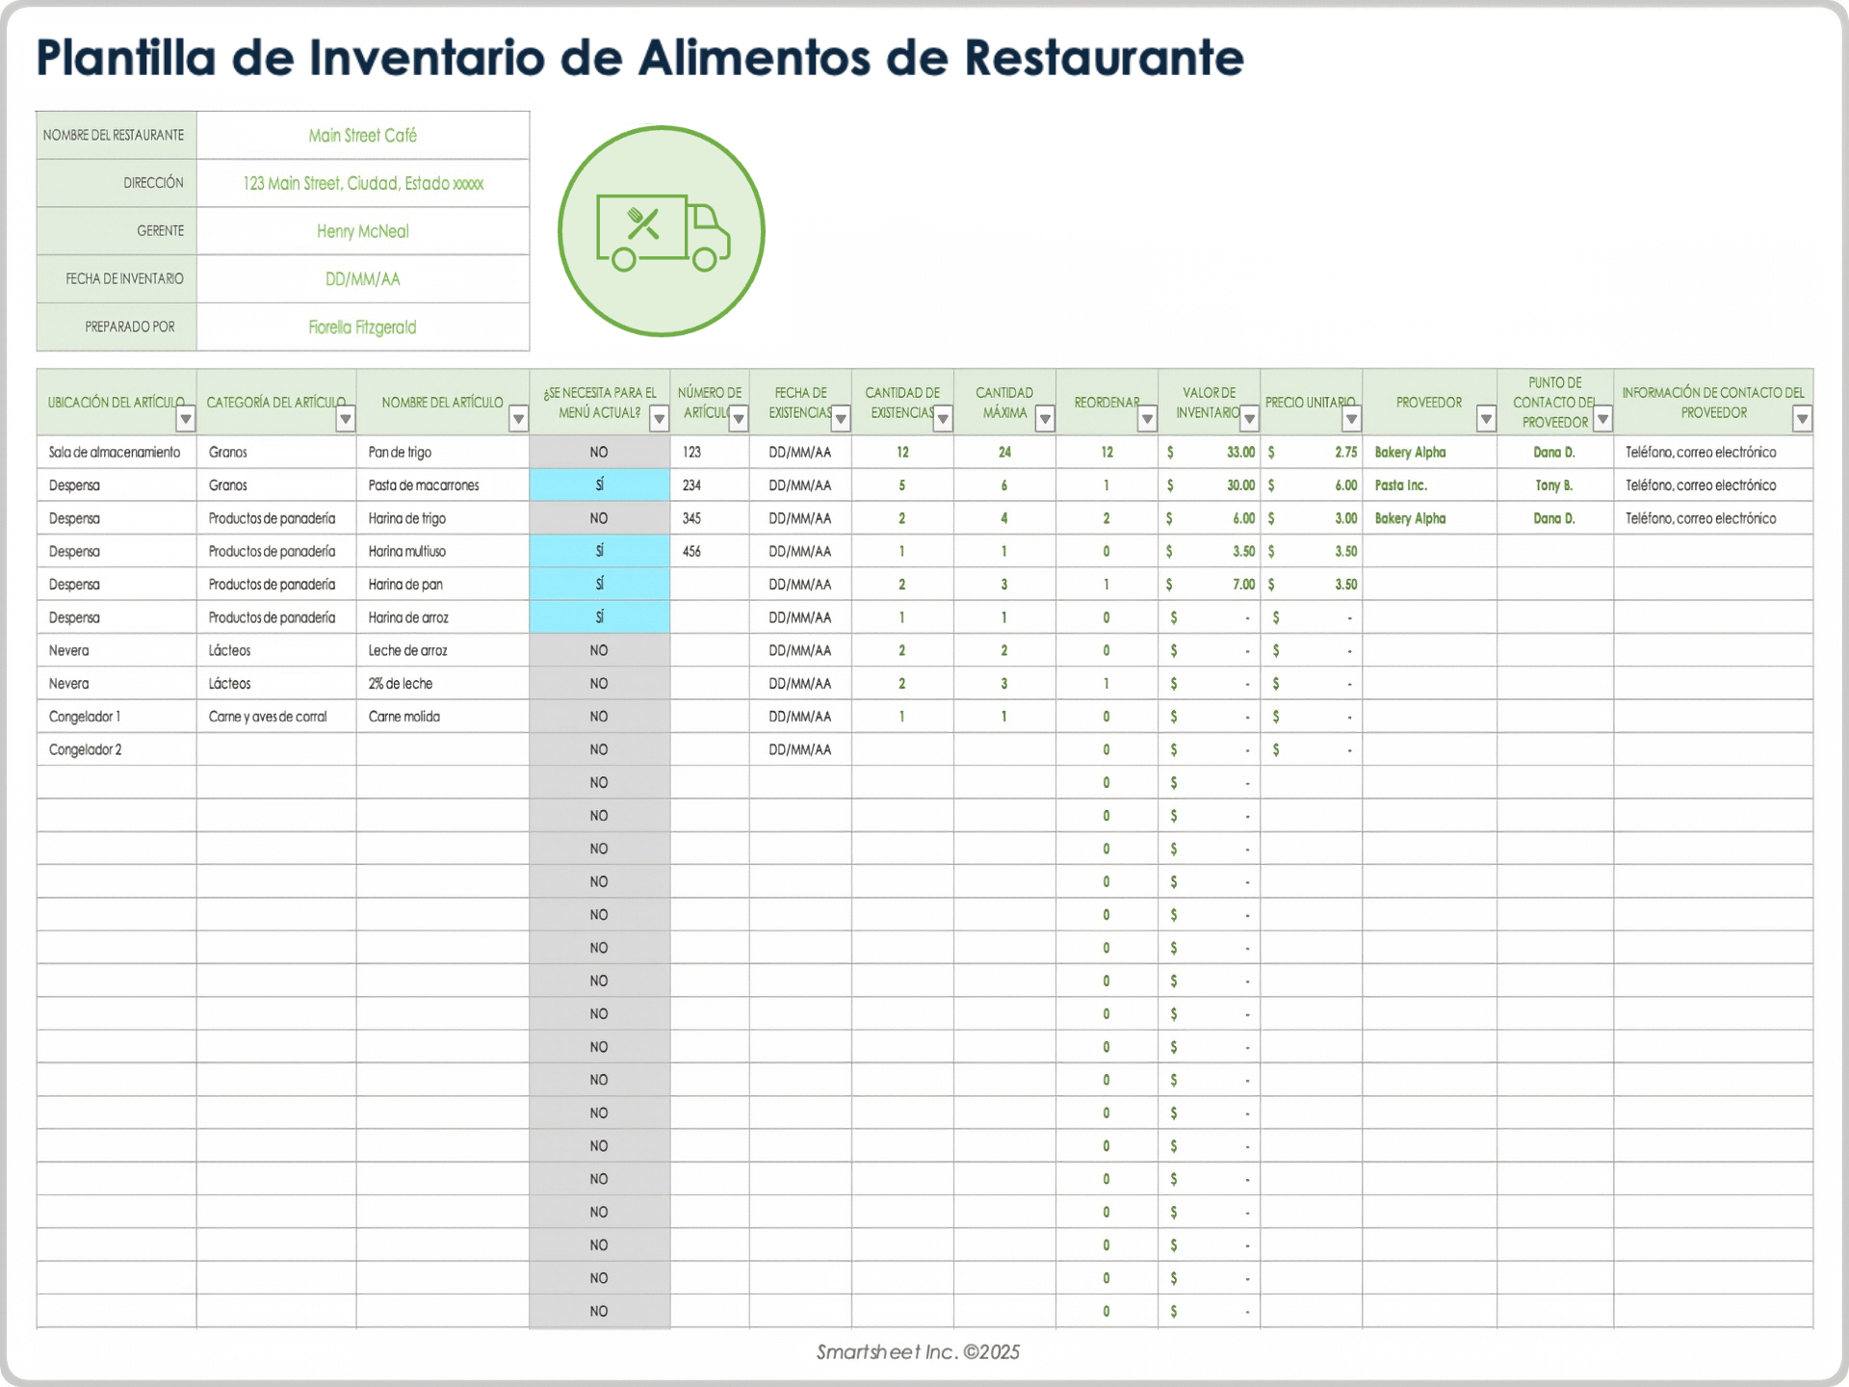Screen dimensions: 1849x1387
Task: Select the Harina multiuso cell
Action: (443, 552)
